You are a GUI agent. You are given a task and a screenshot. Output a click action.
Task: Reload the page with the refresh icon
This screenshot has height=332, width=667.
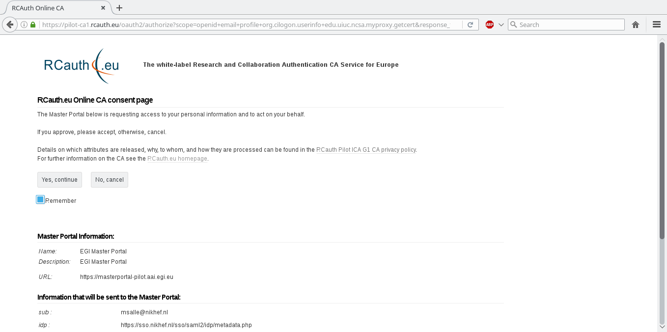click(x=470, y=25)
